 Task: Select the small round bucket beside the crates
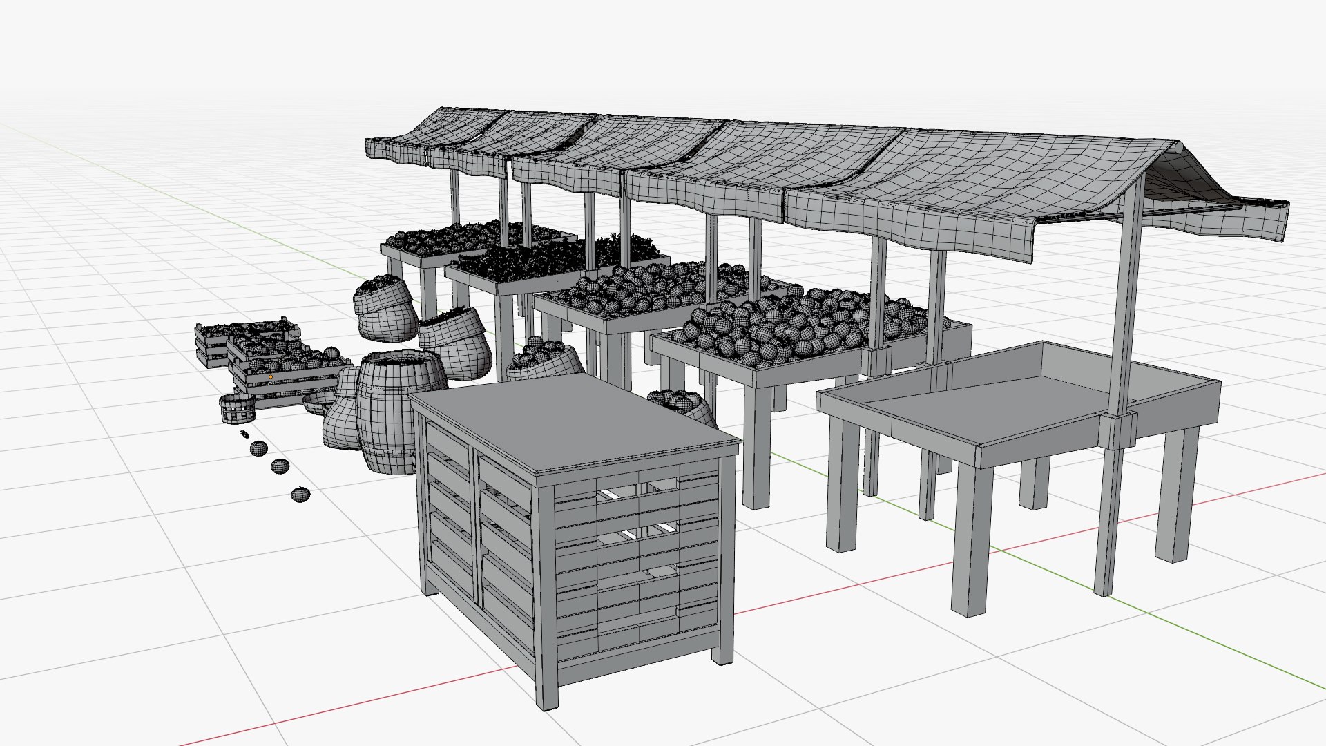pos(237,408)
